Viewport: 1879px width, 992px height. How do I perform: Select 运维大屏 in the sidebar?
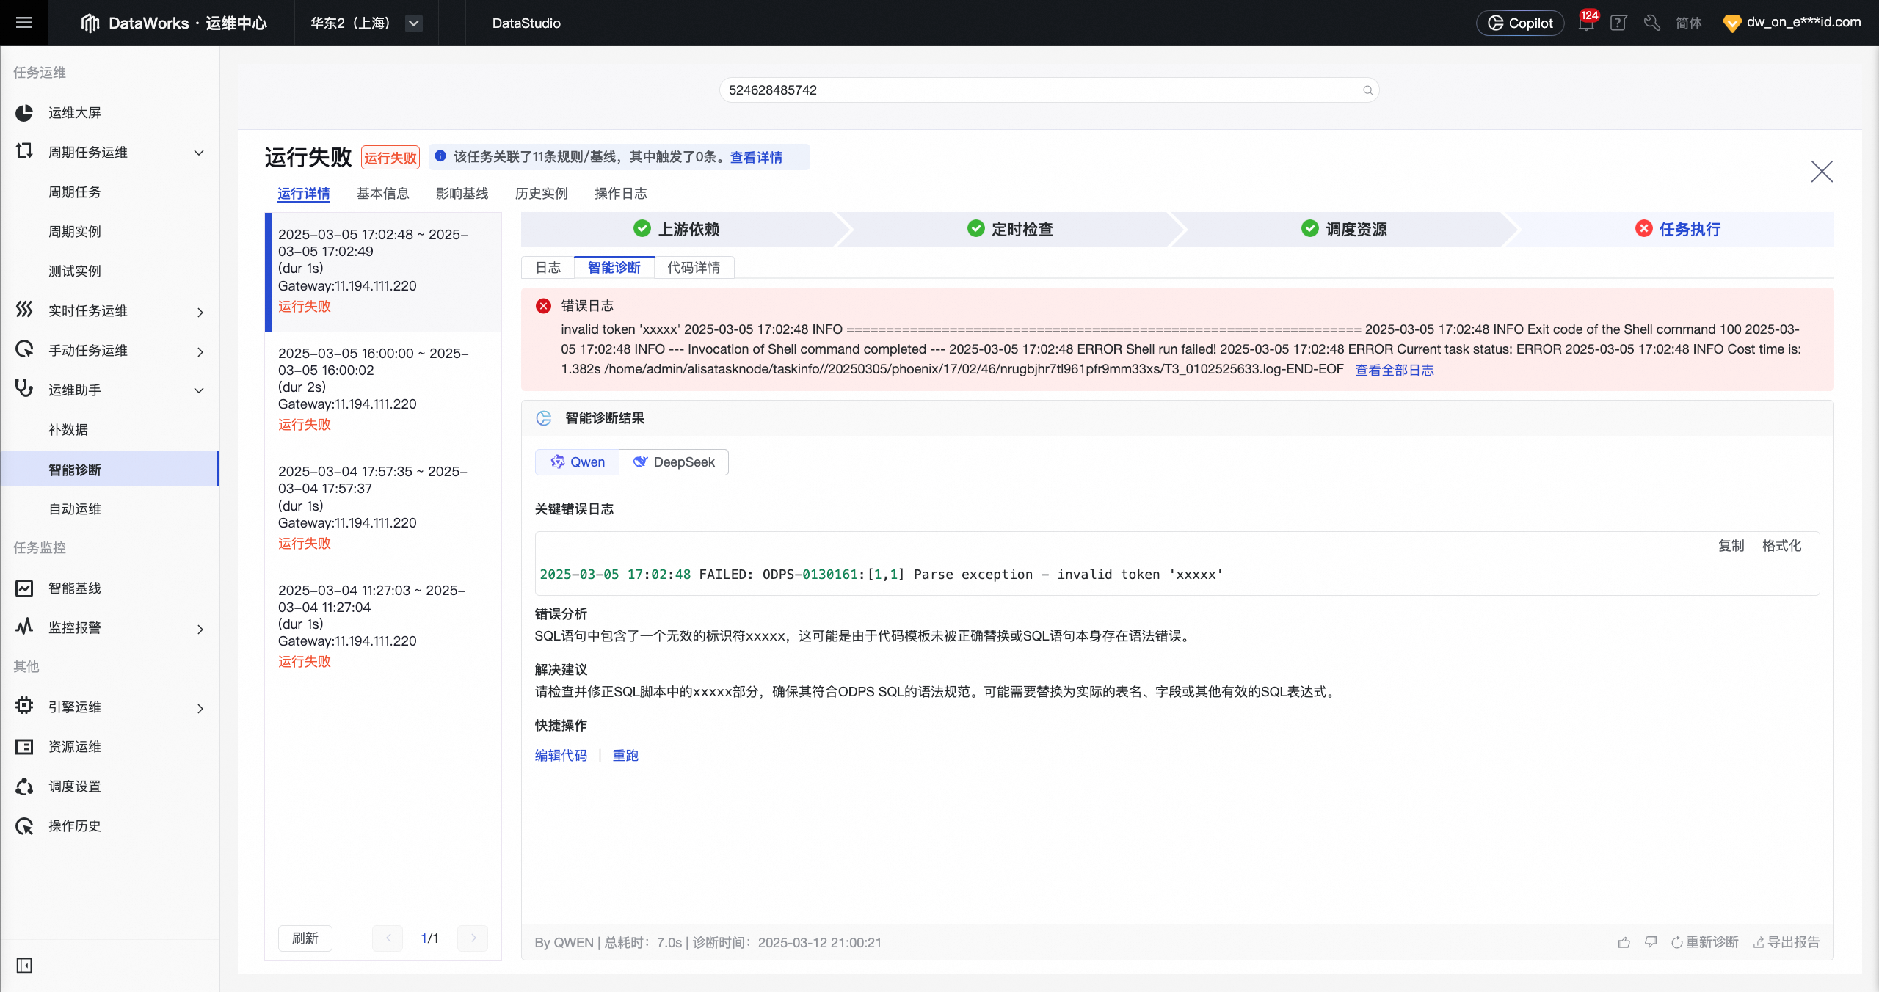(x=77, y=113)
